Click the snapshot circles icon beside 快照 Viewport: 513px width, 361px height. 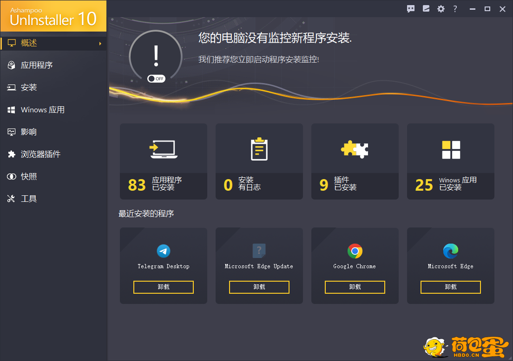click(x=12, y=176)
